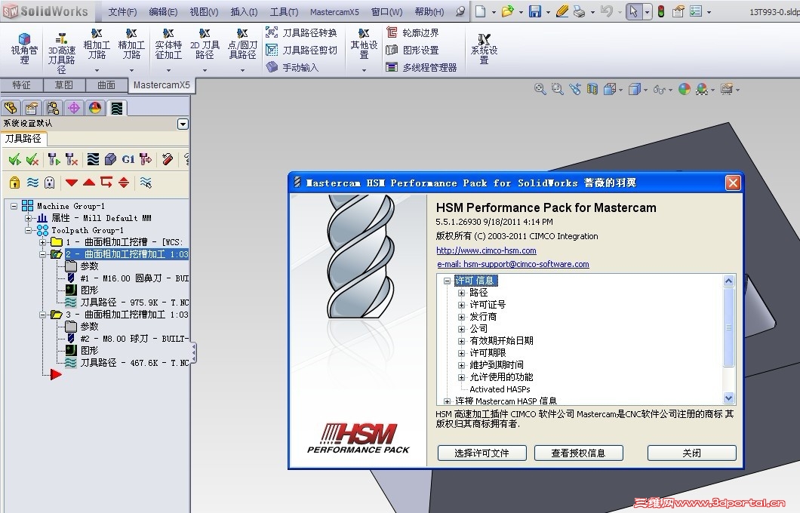The image size is (800, 513).
Task: Expand 属性 - Mill Default MM node
Action: coord(29,218)
